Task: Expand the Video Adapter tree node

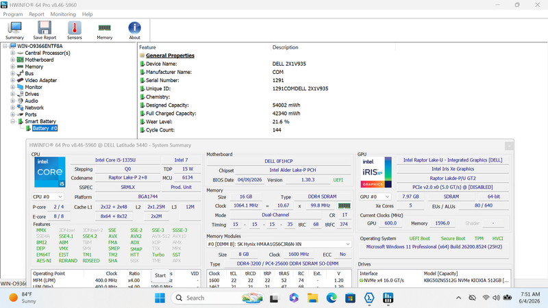Action: [12, 80]
